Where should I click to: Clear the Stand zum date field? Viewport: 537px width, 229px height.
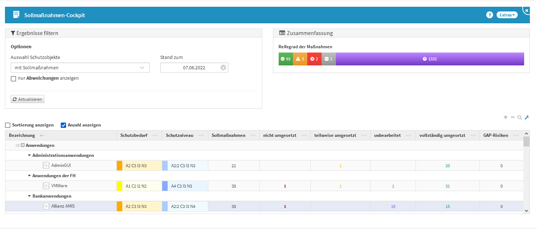223,68
